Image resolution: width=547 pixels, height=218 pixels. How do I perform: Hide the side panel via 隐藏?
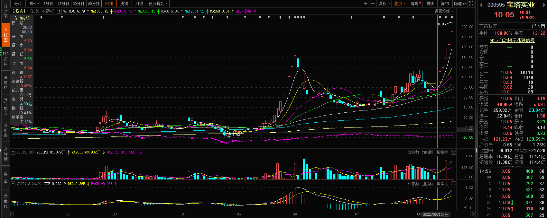[459, 4]
